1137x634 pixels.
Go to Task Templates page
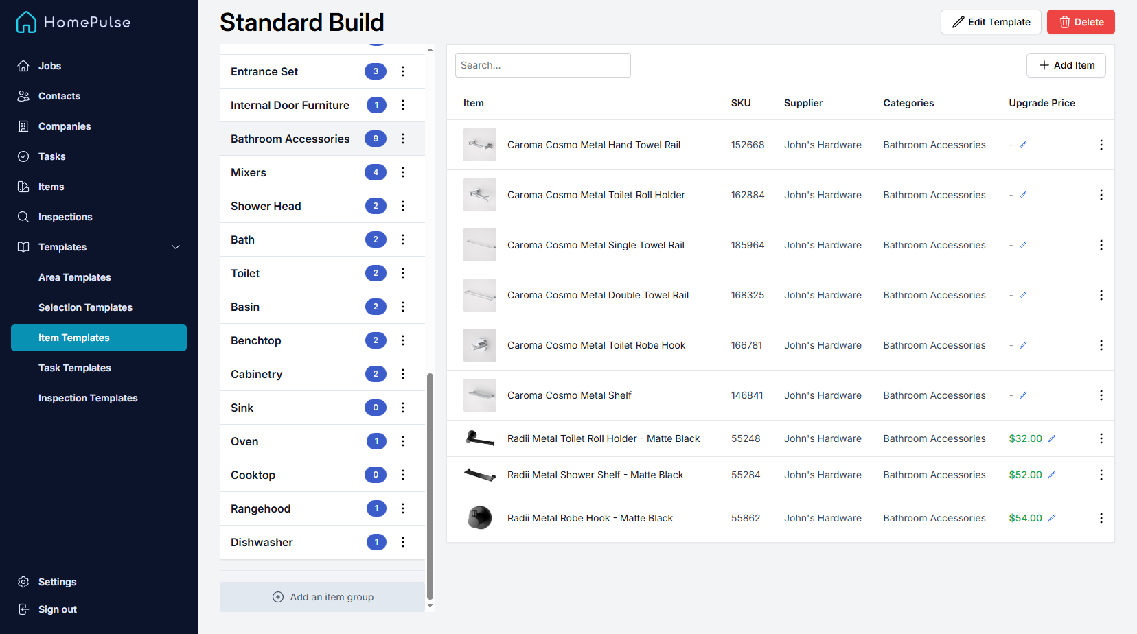[74, 368]
